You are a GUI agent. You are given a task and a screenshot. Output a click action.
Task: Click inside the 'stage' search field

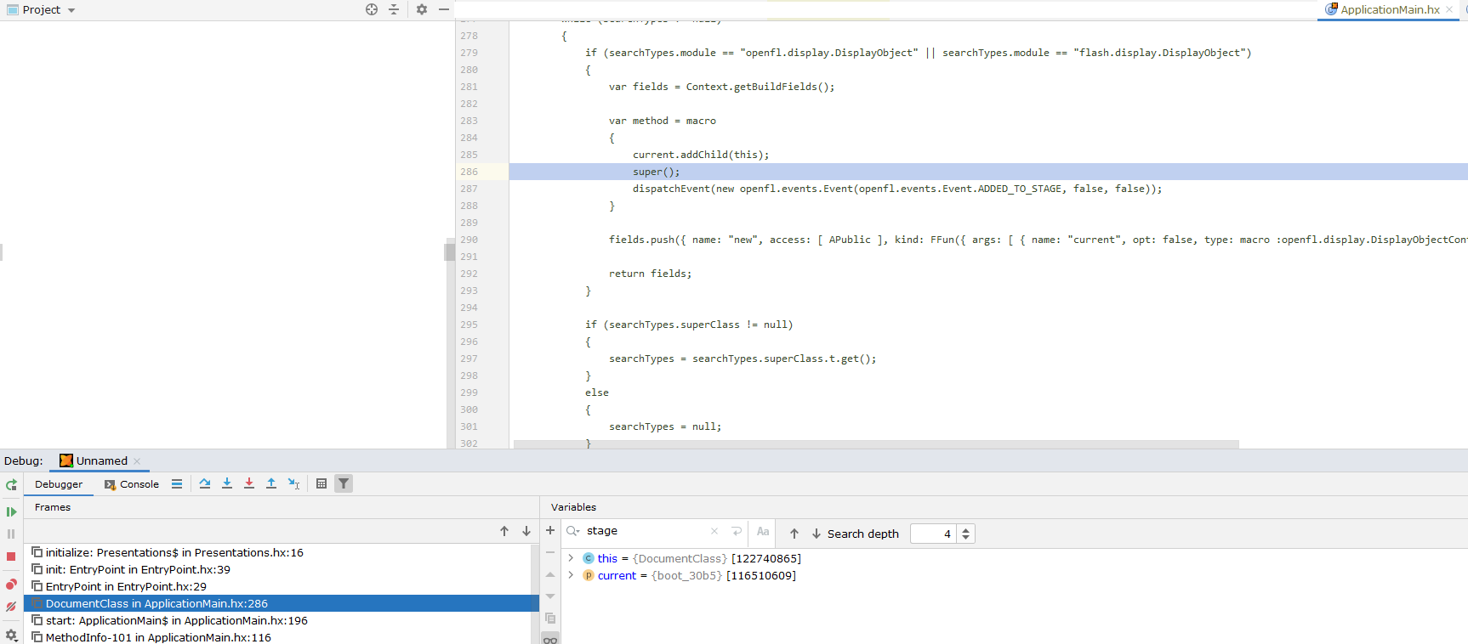click(x=644, y=531)
